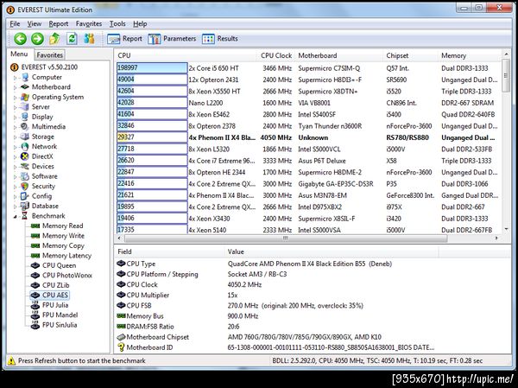Expand the Storage tree node
The image size is (518, 388).
(x=15, y=137)
